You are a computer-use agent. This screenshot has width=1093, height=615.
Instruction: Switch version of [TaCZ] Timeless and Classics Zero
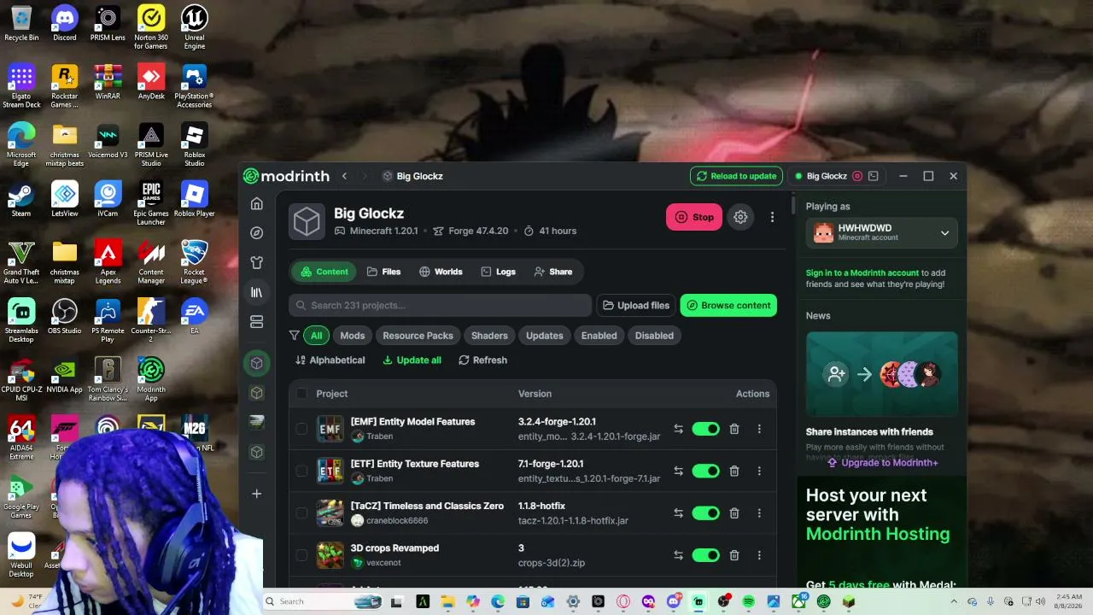678,513
